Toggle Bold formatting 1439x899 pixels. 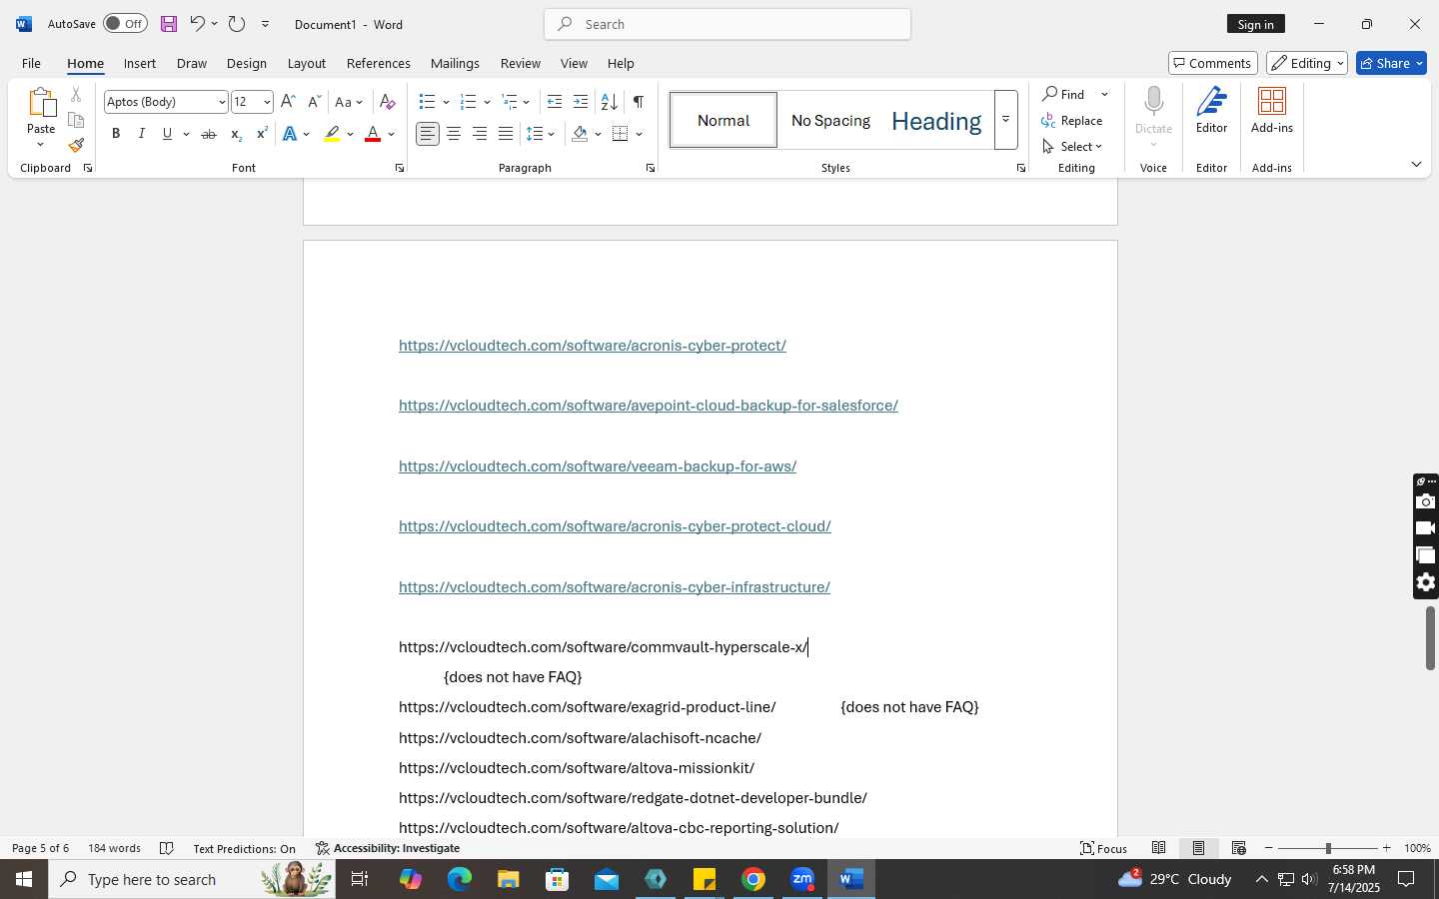[116, 134]
